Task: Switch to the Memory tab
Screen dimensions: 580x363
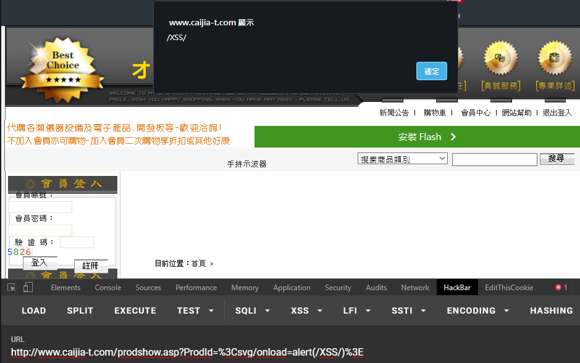Action: click(x=245, y=288)
